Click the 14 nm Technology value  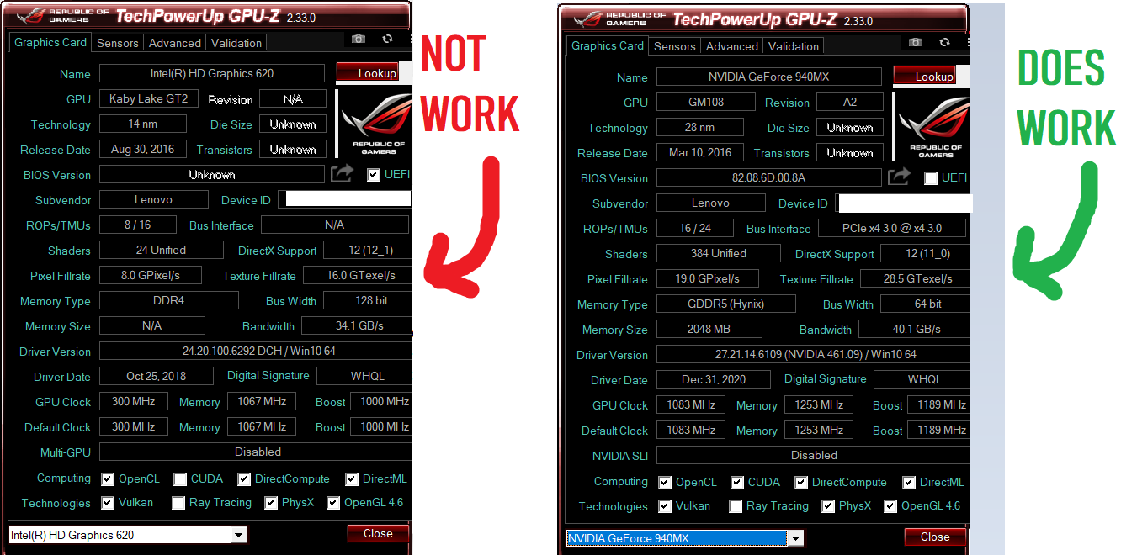click(x=143, y=124)
